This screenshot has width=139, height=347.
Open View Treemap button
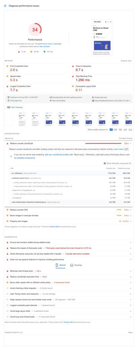point(15,107)
